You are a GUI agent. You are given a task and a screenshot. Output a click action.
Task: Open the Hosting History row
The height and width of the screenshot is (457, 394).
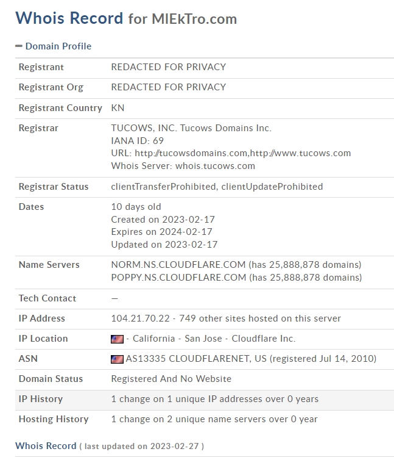pyautogui.click(x=205, y=419)
